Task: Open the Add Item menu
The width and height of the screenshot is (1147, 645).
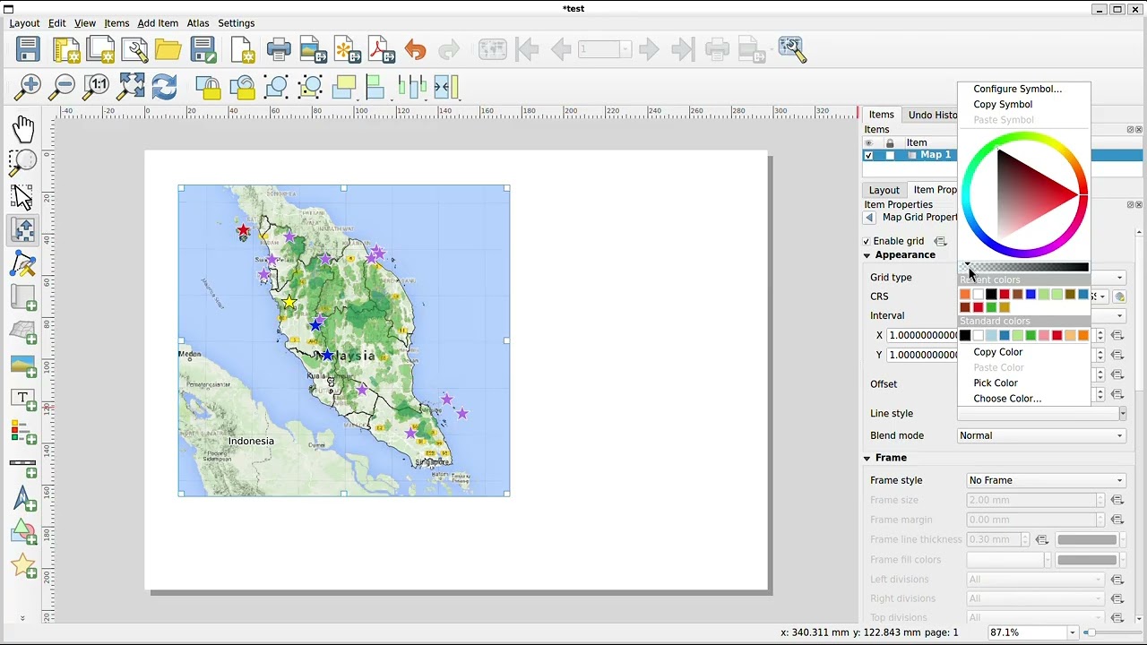Action: click(x=158, y=23)
